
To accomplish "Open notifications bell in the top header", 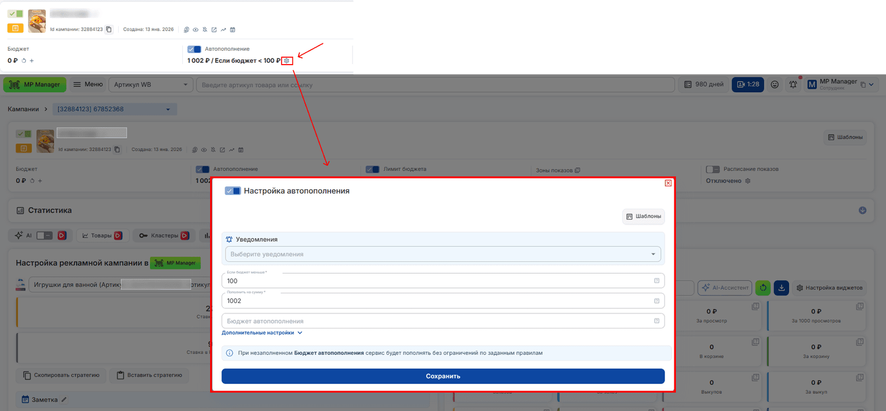I will pyautogui.click(x=794, y=84).
